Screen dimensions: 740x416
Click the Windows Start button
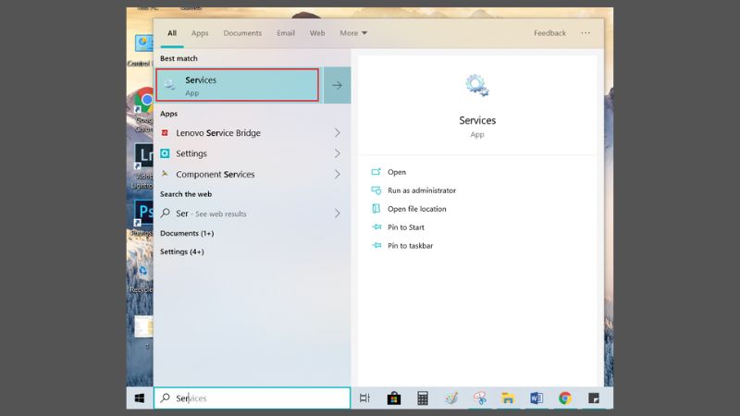pos(140,398)
